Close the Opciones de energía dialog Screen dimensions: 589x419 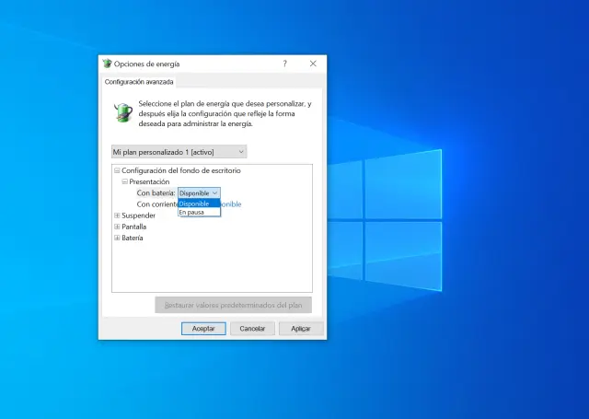coord(313,64)
